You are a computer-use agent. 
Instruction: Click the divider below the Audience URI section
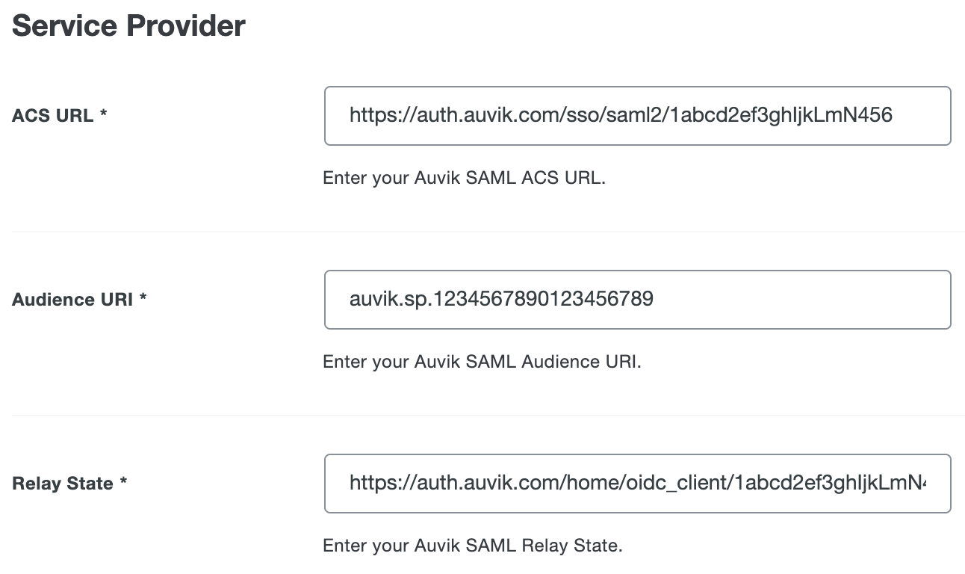[x=482, y=414]
